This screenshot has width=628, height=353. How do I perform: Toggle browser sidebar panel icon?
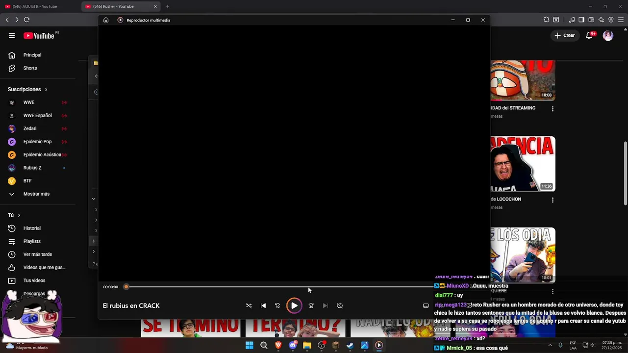(581, 20)
